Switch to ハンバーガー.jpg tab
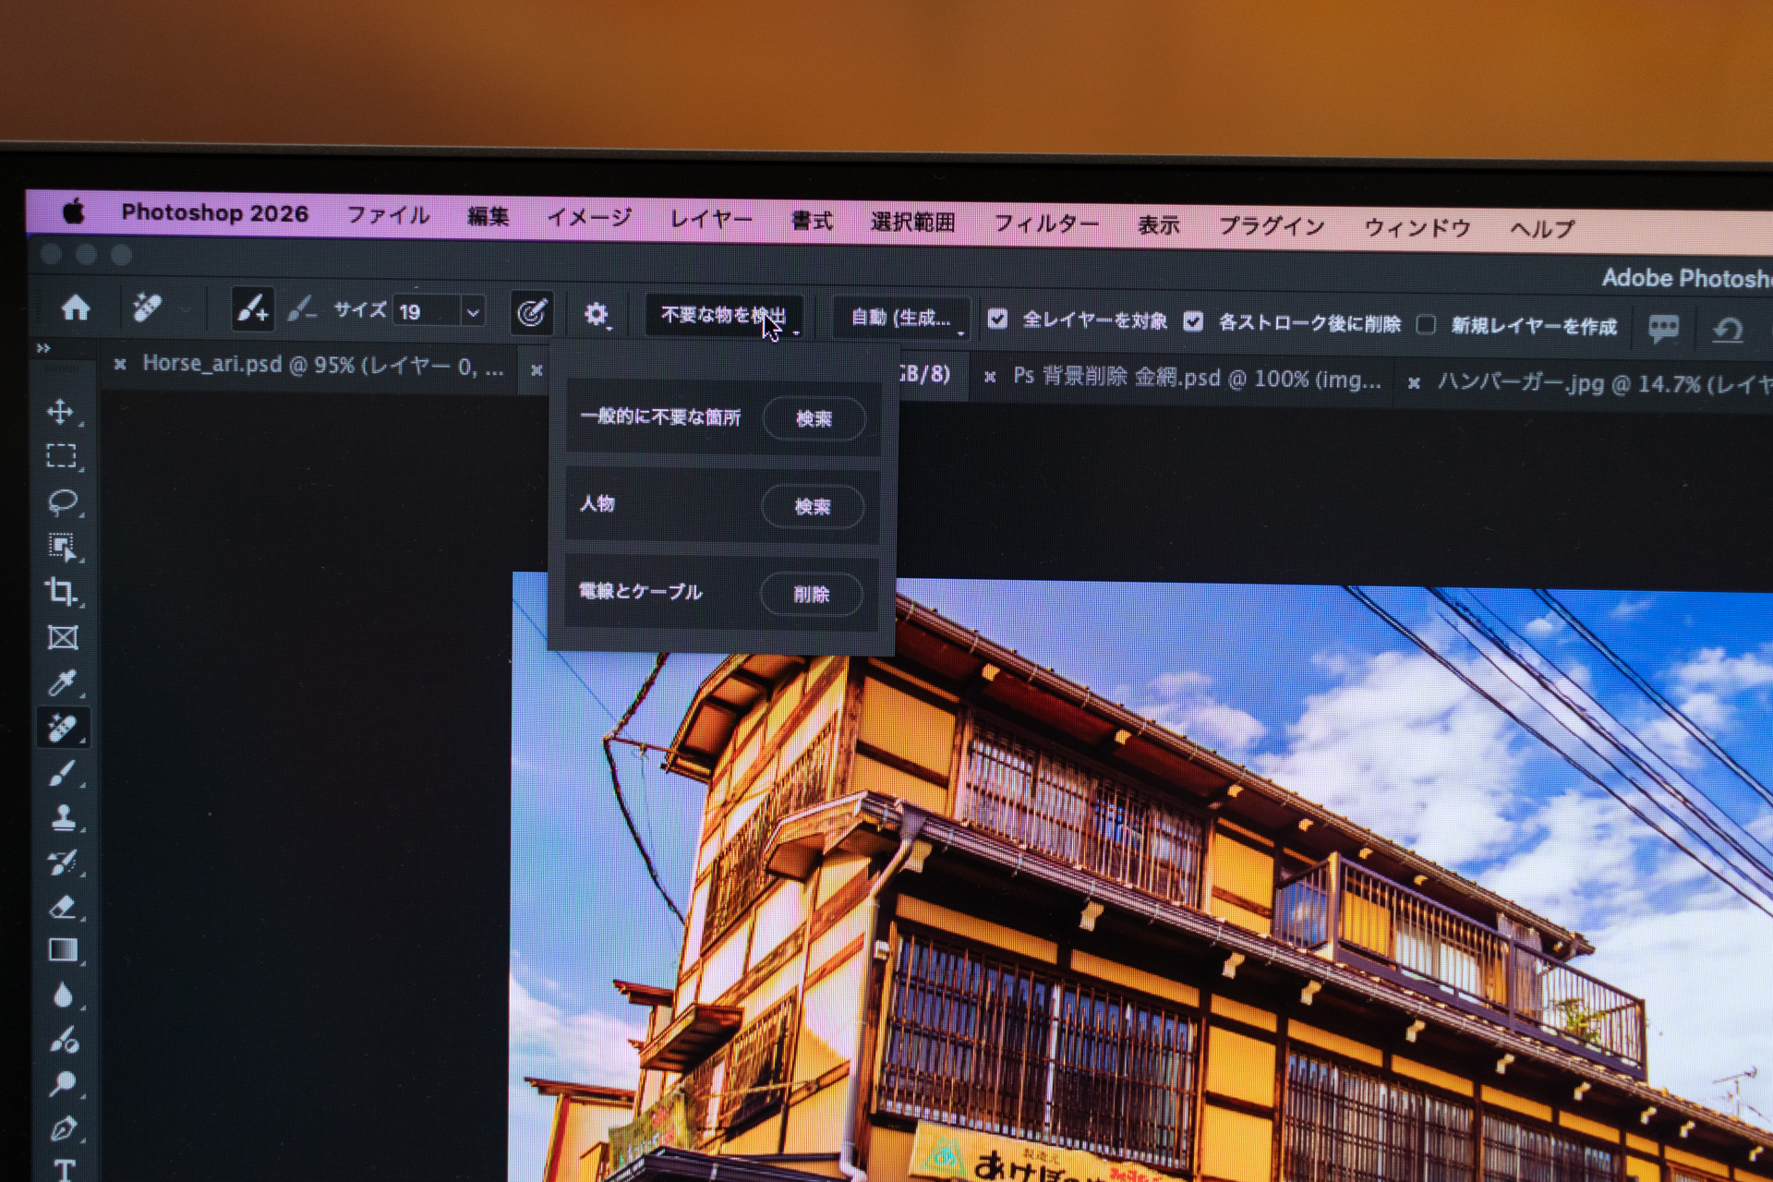This screenshot has width=1773, height=1182. pos(1605,383)
